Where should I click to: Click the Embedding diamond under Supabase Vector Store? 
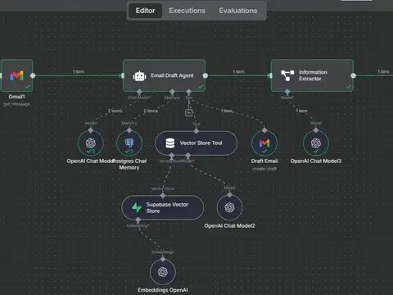point(138,220)
